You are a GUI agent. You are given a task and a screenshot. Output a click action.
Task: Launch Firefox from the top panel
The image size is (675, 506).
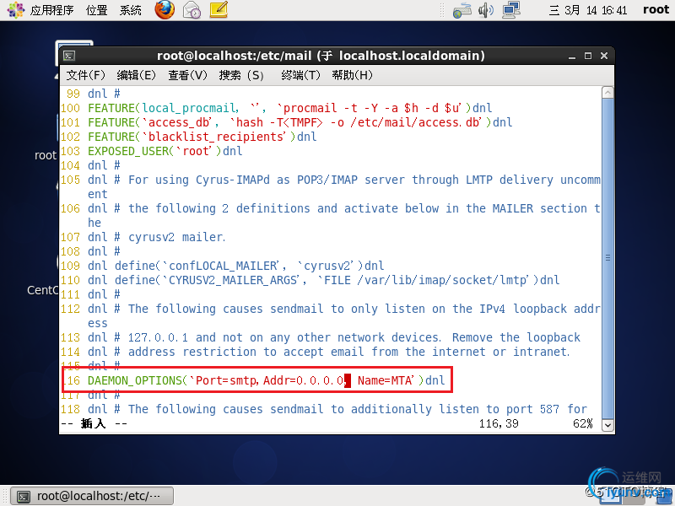click(165, 10)
